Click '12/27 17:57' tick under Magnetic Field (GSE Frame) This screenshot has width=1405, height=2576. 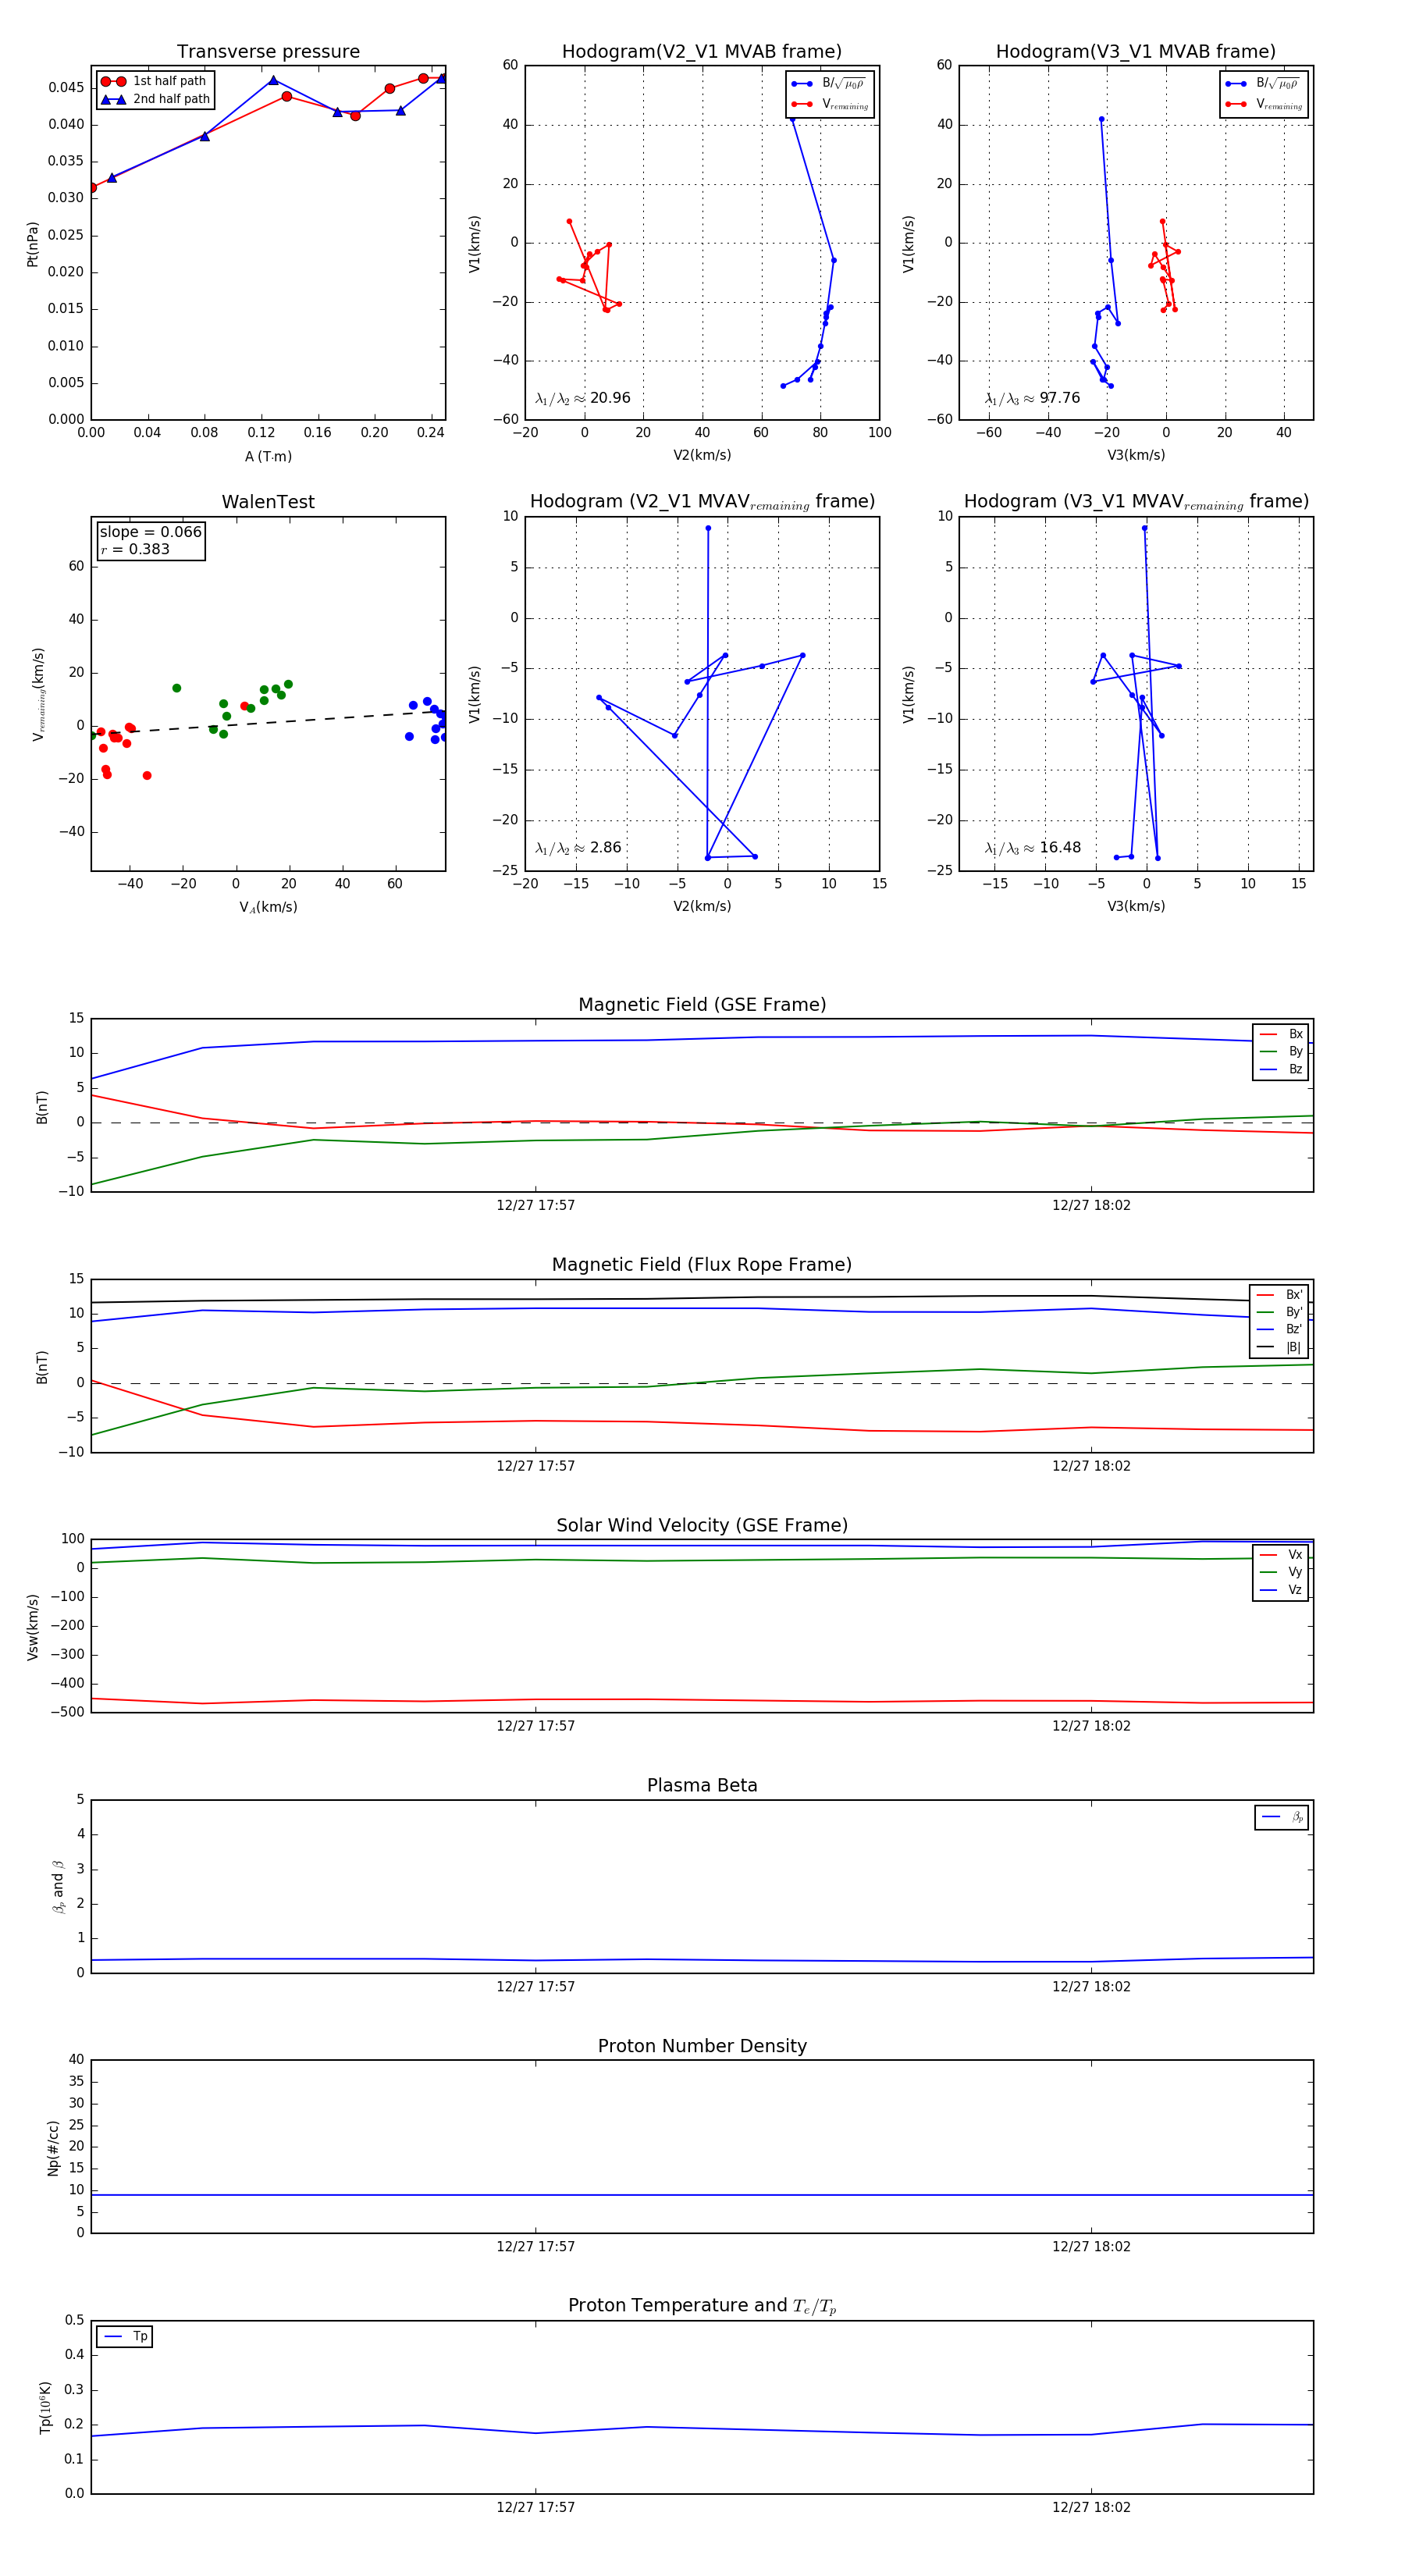coord(535,1206)
